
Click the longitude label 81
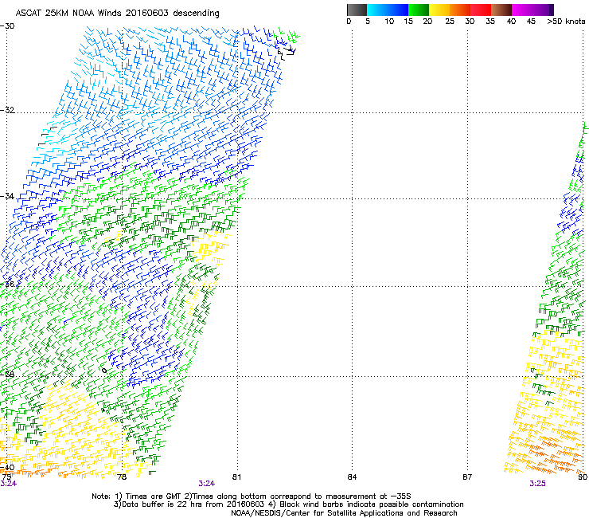[x=236, y=477]
